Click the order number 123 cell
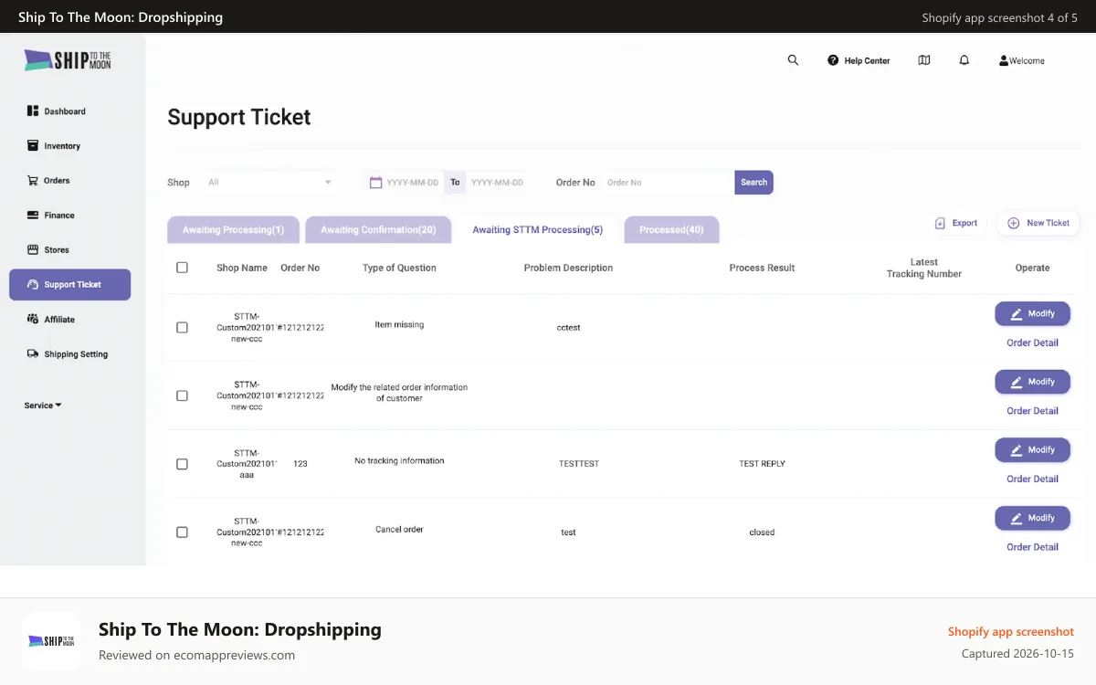 pos(300,464)
